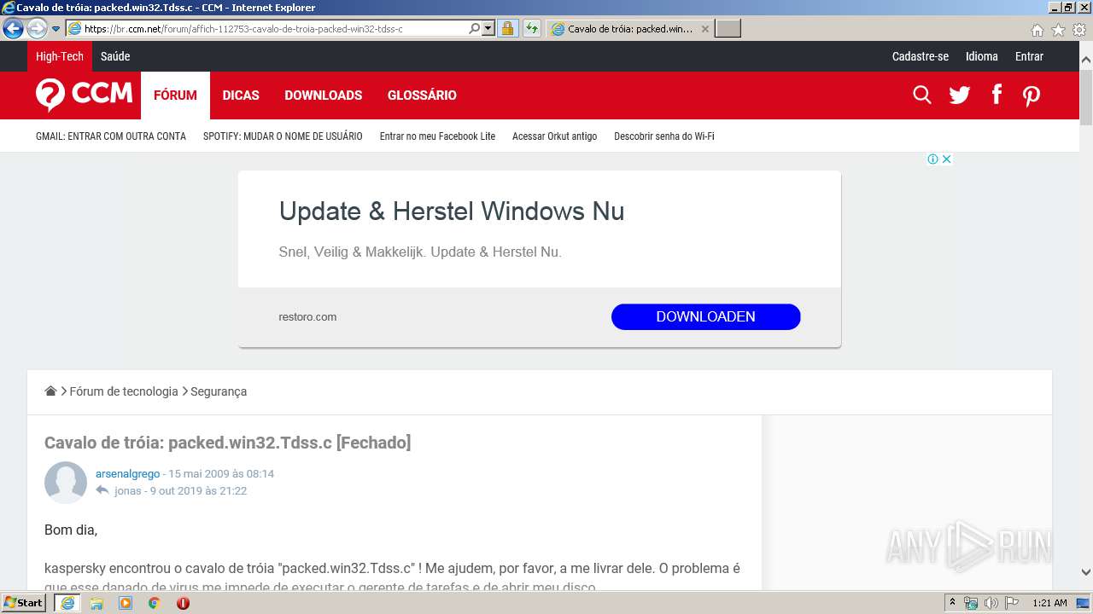Click the breadcrumb home icon
The width and height of the screenshot is (1093, 614).
click(x=51, y=391)
